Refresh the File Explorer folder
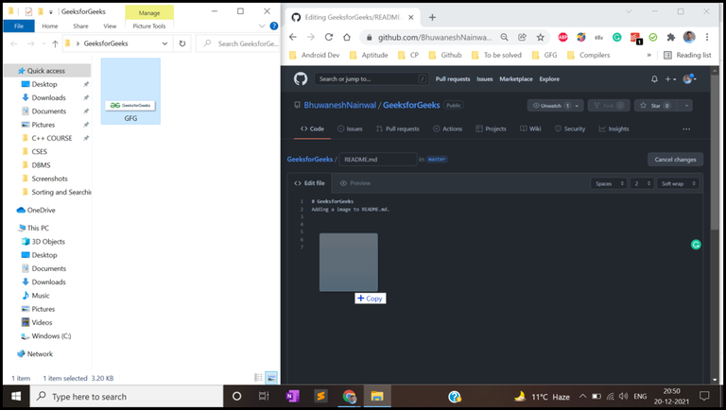 [181, 43]
